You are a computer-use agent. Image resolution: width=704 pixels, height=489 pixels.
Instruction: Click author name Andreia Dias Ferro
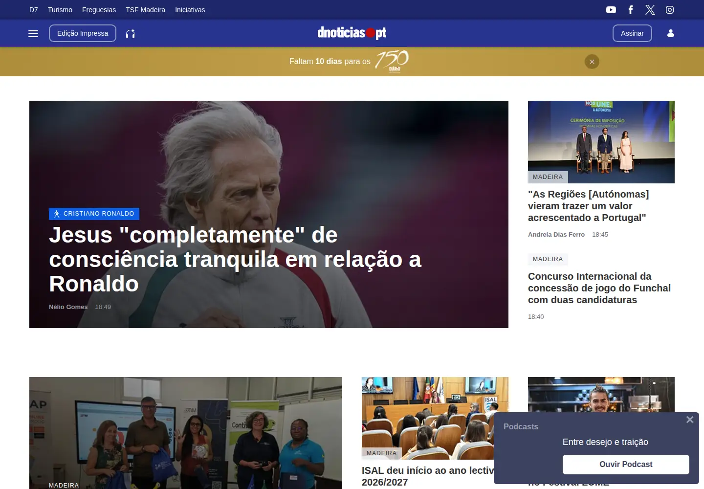[x=556, y=235]
